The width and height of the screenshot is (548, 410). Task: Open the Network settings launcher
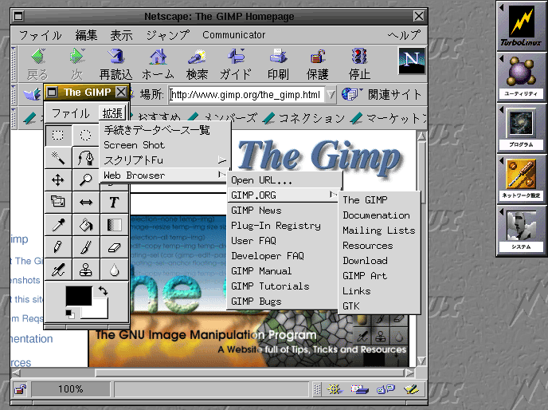click(x=521, y=179)
